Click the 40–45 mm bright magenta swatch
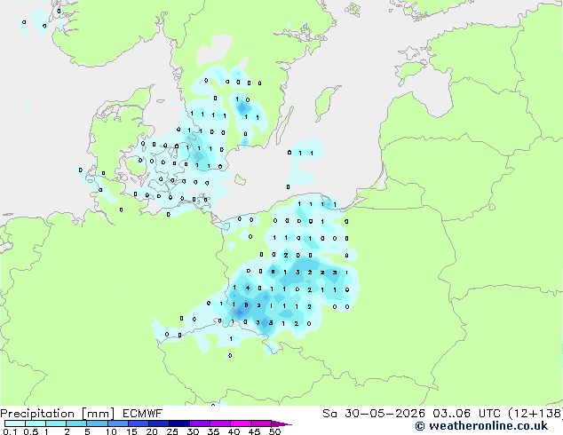 point(241,423)
